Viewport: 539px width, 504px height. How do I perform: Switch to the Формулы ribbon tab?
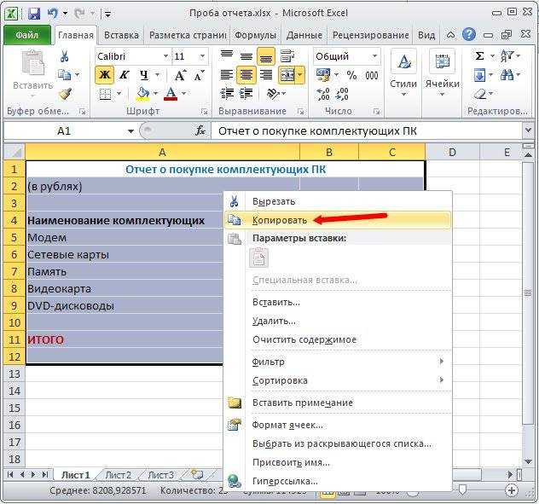click(x=255, y=35)
